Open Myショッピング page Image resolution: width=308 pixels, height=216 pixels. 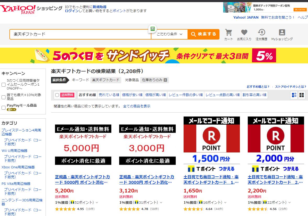[282, 34]
